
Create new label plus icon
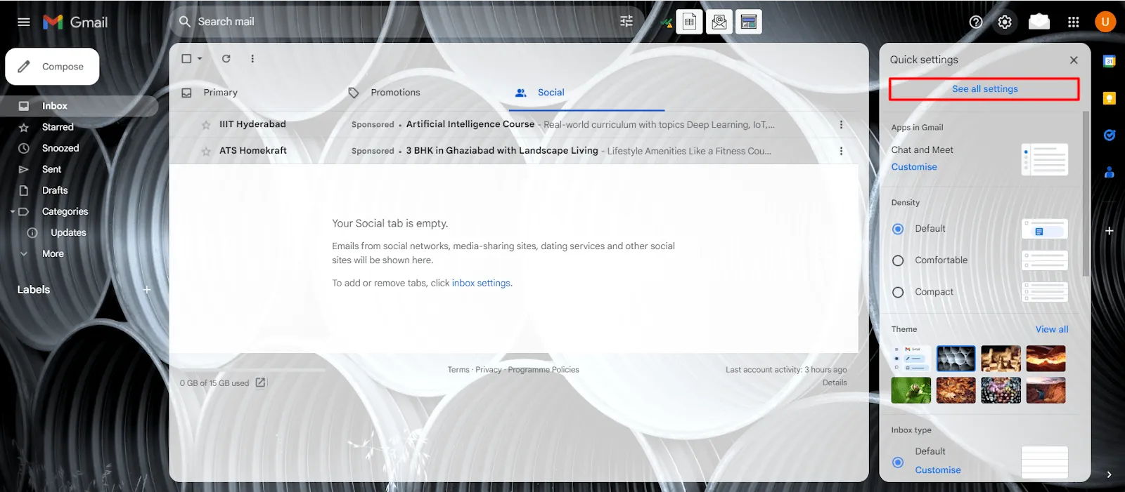pos(147,290)
